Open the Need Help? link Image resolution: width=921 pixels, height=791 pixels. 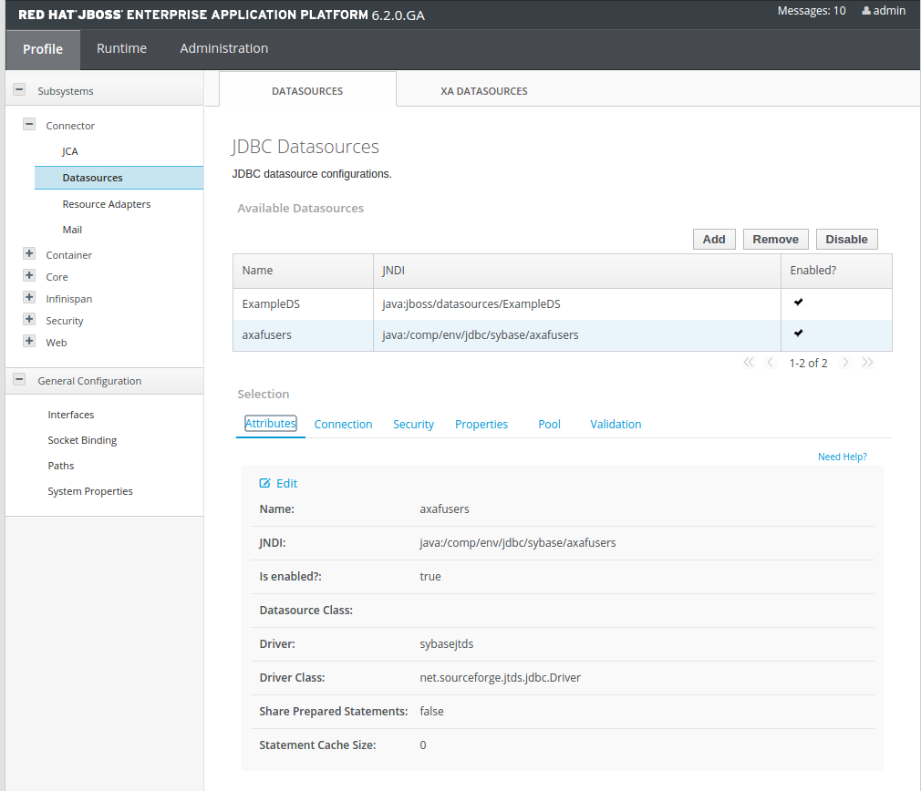[x=843, y=457]
